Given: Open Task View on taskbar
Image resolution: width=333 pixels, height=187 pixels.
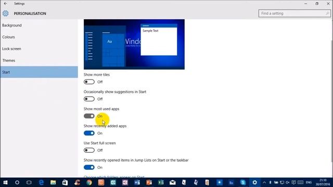Looking at the screenshot, I should pos(29,182).
